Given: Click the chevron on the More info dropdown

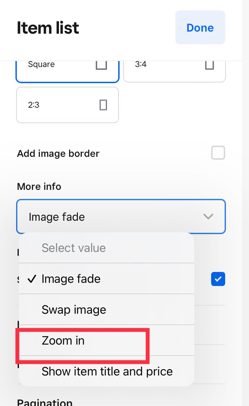Looking at the screenshot, I should click(208, 217).
